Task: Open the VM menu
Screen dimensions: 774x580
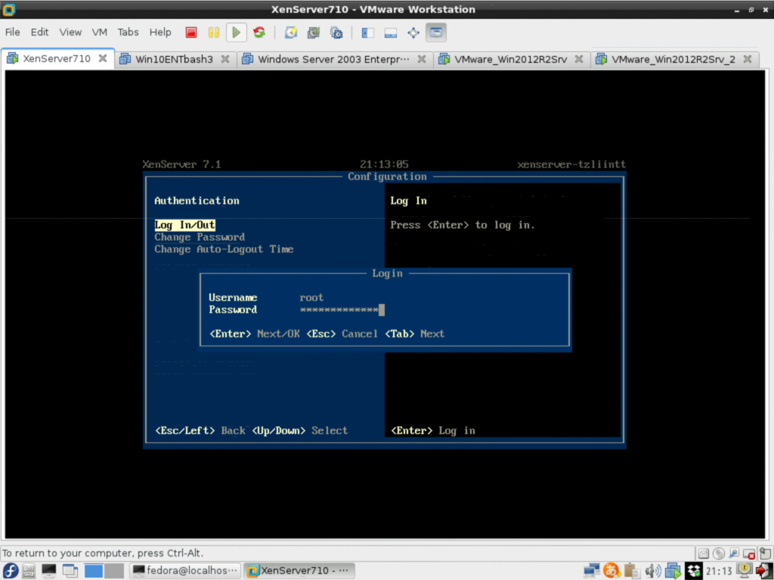Action: (99, 32)
